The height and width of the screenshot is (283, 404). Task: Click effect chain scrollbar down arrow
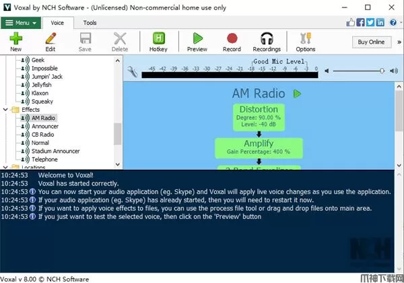(399, 165)
